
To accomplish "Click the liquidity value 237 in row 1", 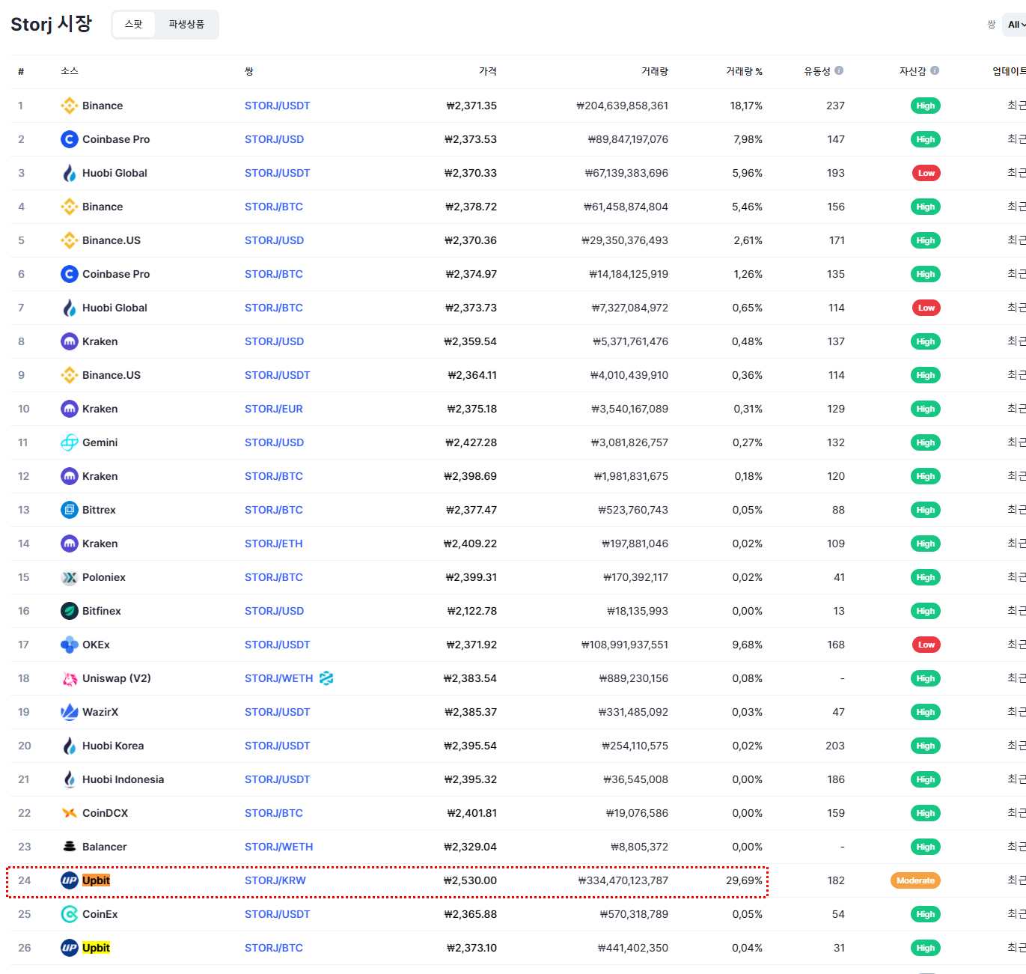I will pos(835,106).
